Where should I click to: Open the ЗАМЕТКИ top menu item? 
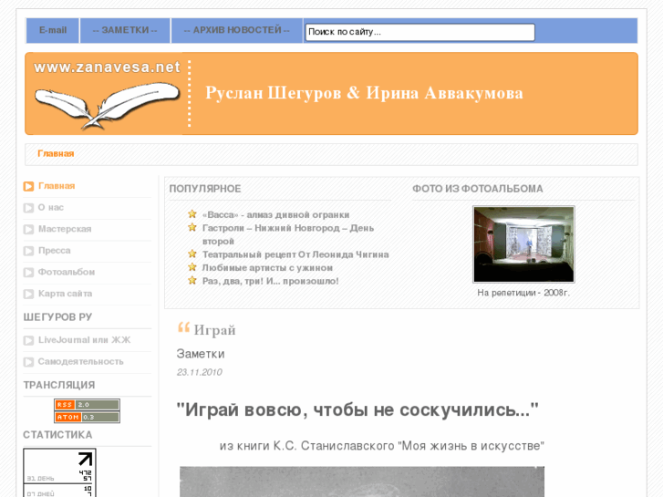[x=125, y=30]
